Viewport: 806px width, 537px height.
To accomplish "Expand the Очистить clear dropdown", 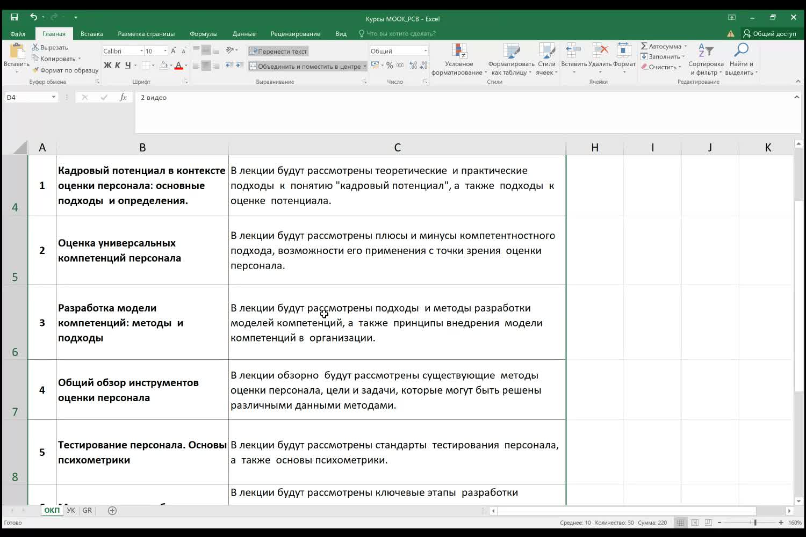I will (x=680, y=67).
